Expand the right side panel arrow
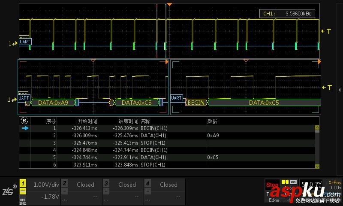This screenshot has width=343, height=206. 339,90
